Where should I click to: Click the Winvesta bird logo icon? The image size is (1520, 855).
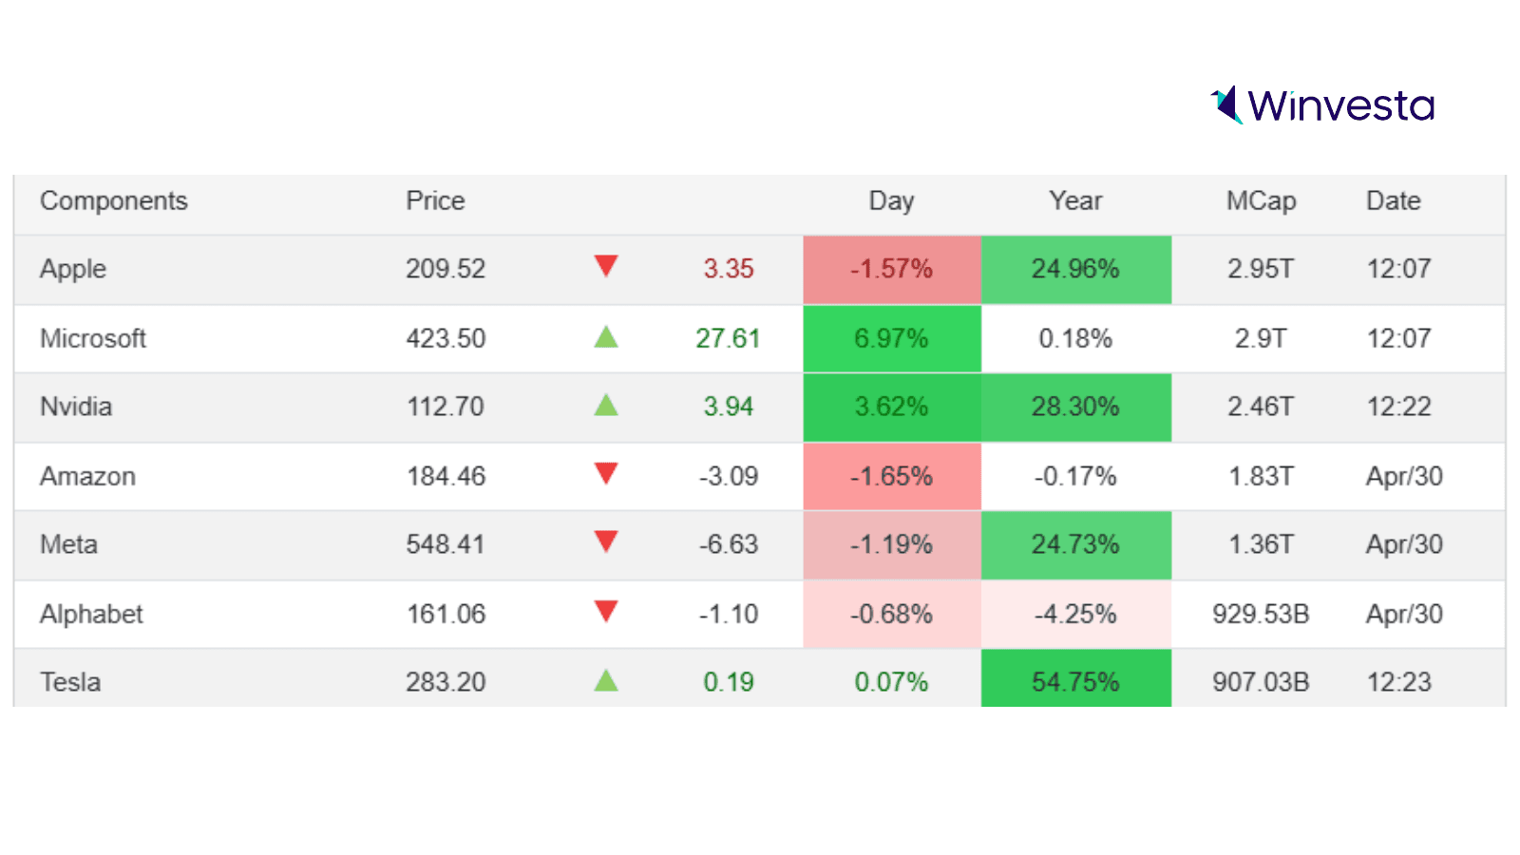[x=1226, y=104]
